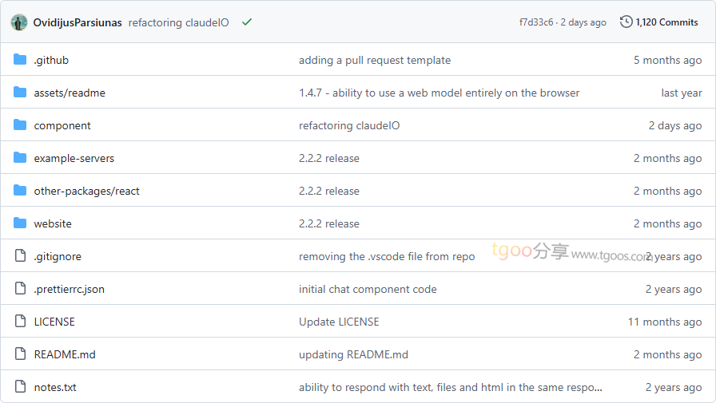The height and width of the screenshot is (403, 716).
Task: Click the notes.txt file icon
Action: pos(20,386)
